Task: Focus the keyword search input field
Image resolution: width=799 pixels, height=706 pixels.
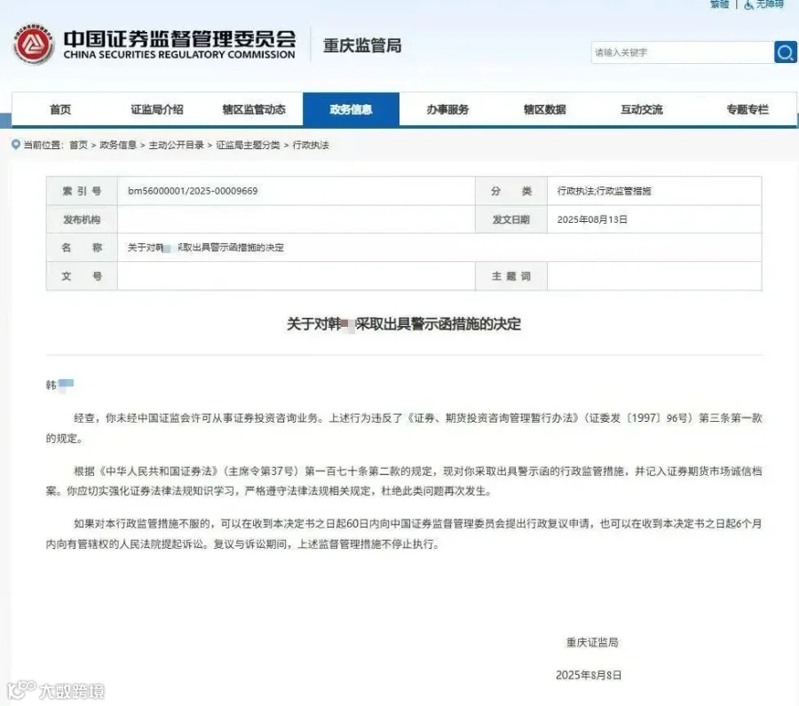Action: (x=683, y=52)
